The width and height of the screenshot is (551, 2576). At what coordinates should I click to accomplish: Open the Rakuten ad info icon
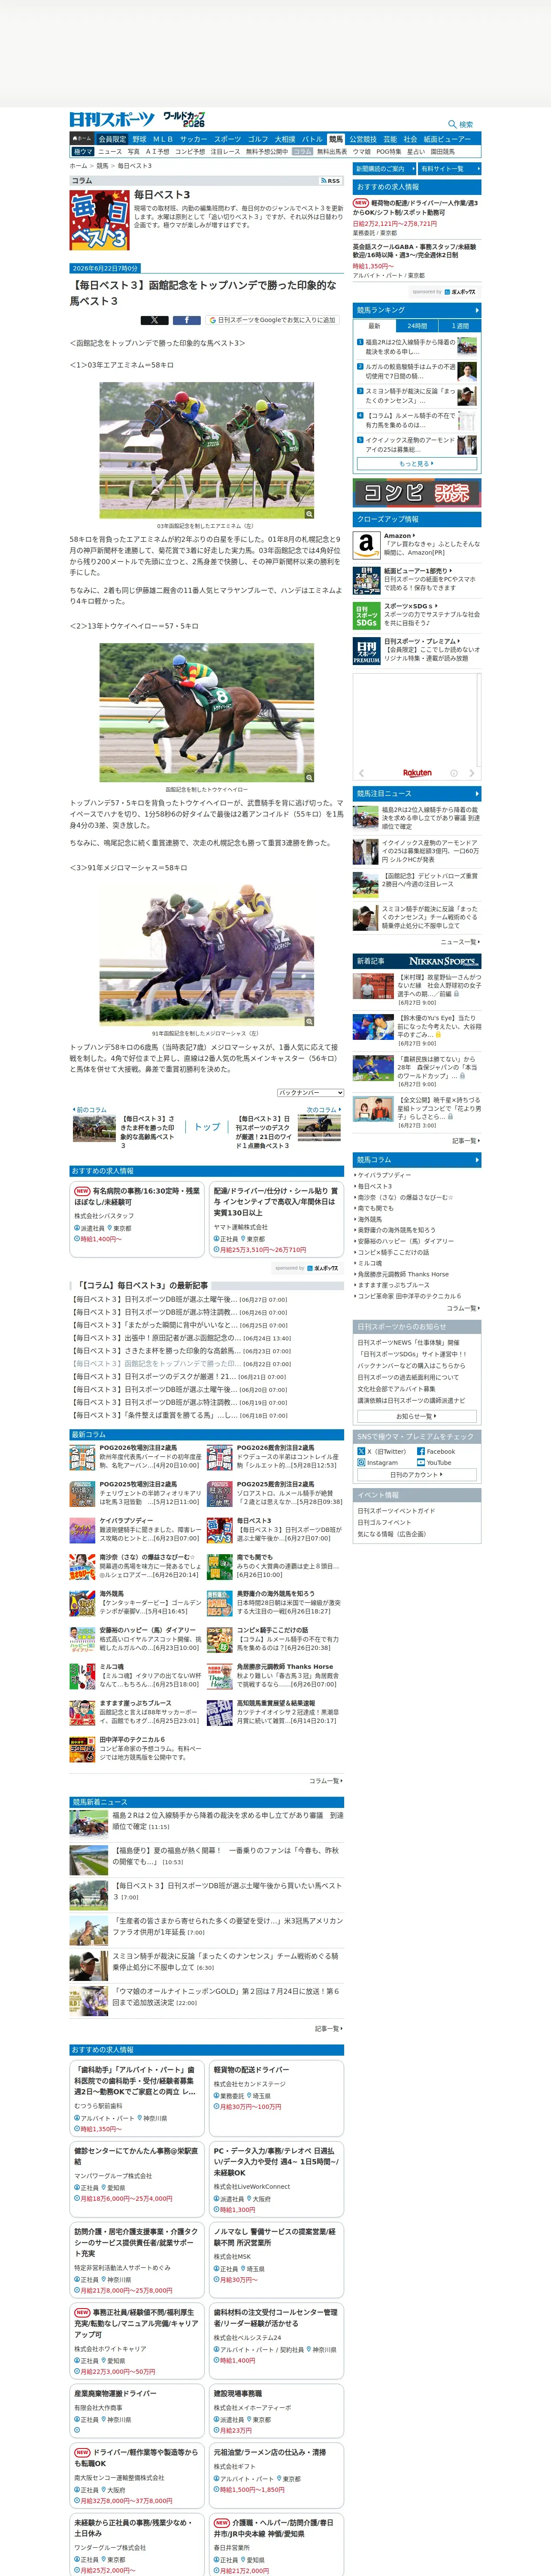click(x=454, y=773)
